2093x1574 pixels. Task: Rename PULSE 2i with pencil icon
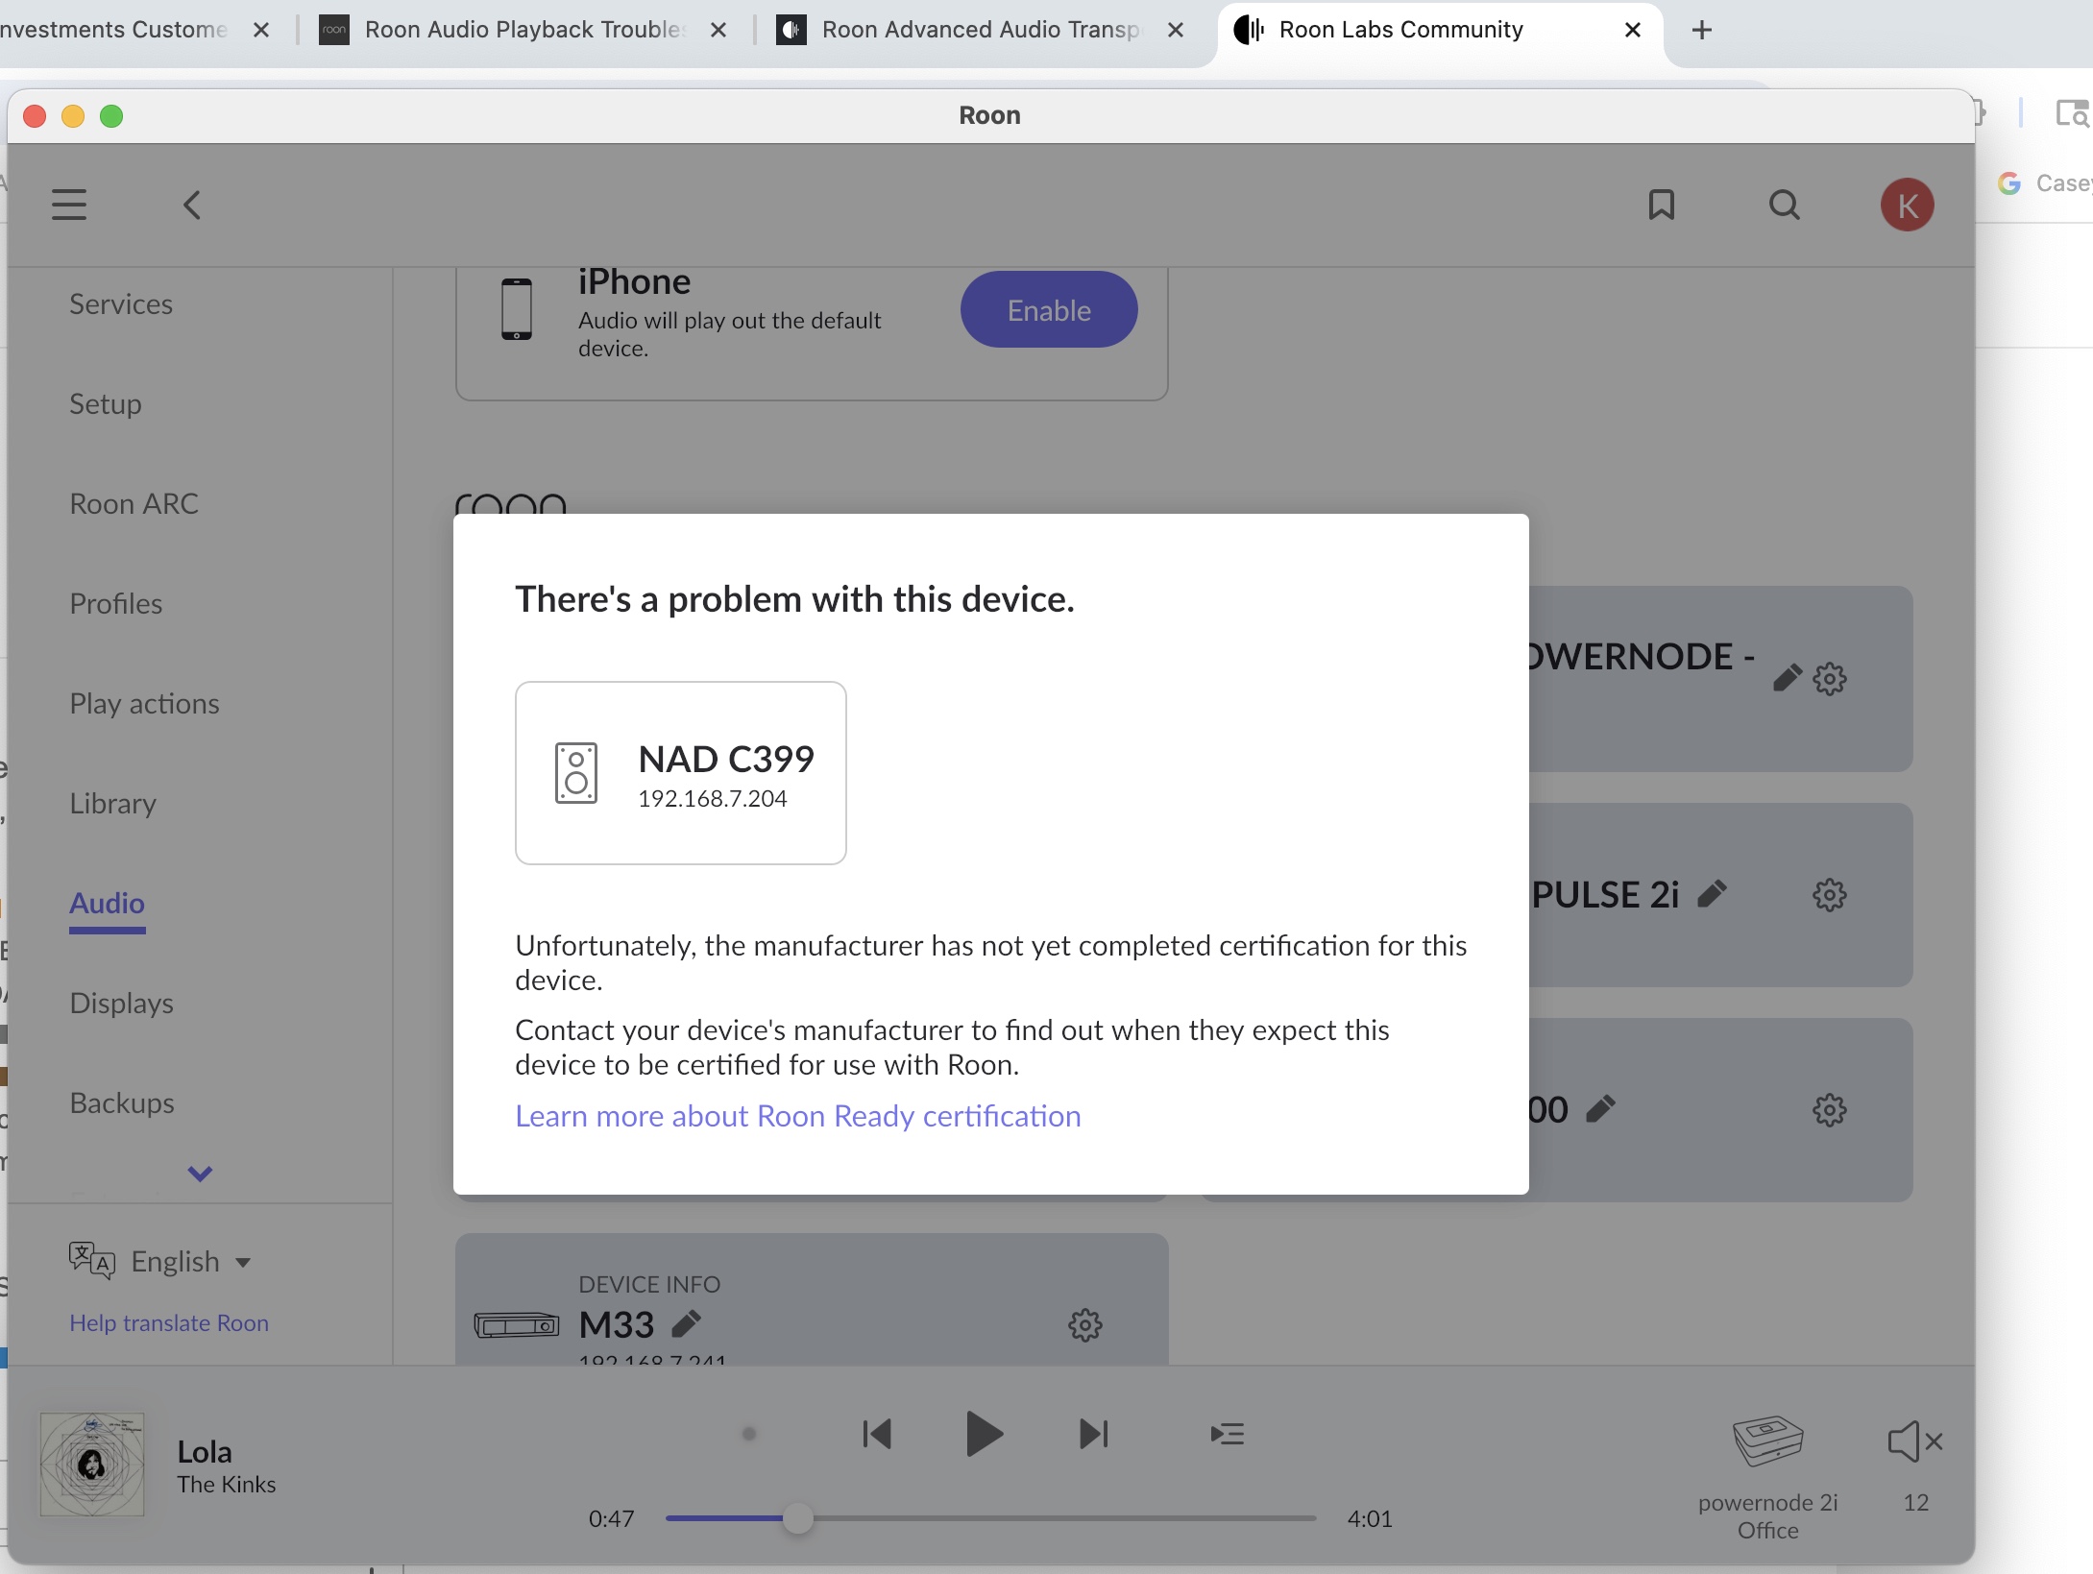[x=1712, y=894]
